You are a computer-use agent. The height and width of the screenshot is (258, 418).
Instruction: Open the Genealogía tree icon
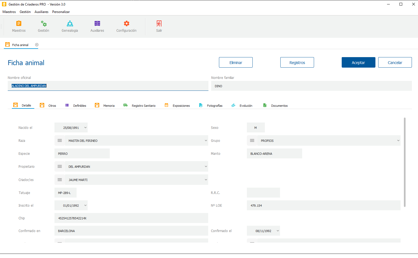coord(70,24)
